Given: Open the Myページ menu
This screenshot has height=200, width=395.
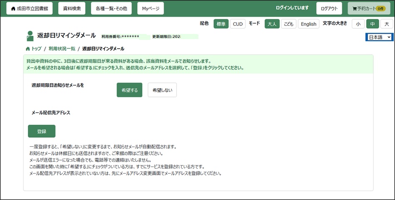Looking at the screenshot, I should point(150,8).
